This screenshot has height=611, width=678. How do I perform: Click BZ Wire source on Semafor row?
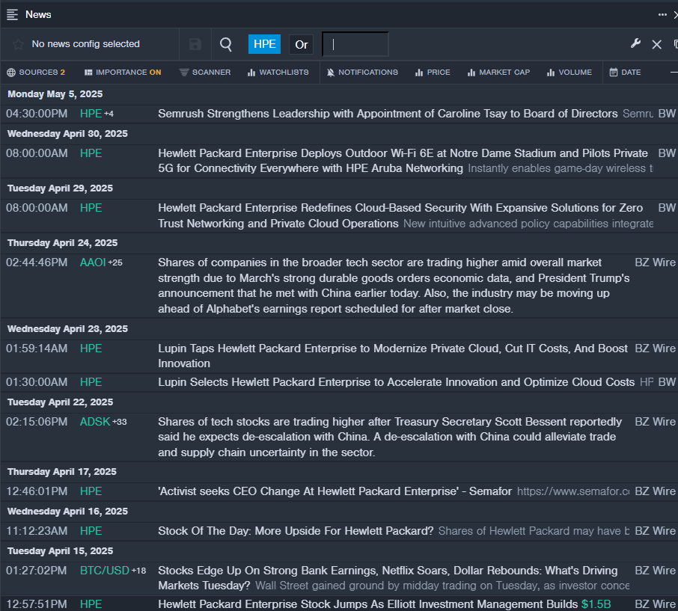(655, 491)
